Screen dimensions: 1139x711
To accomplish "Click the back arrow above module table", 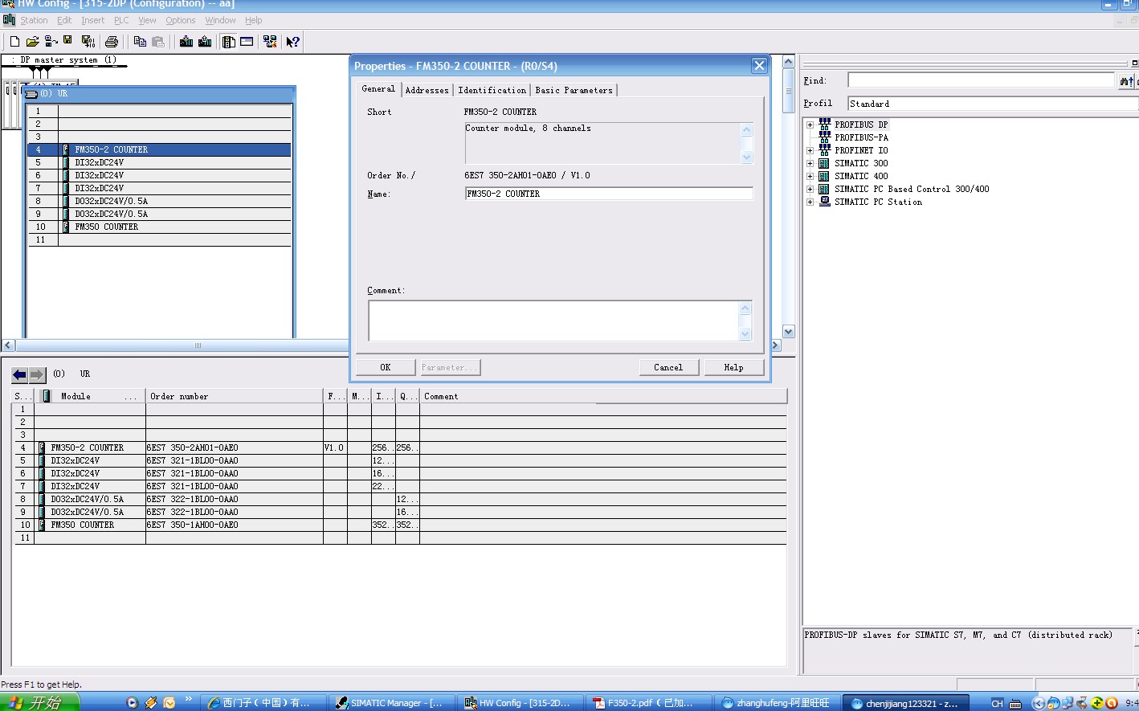I will 19,374.
